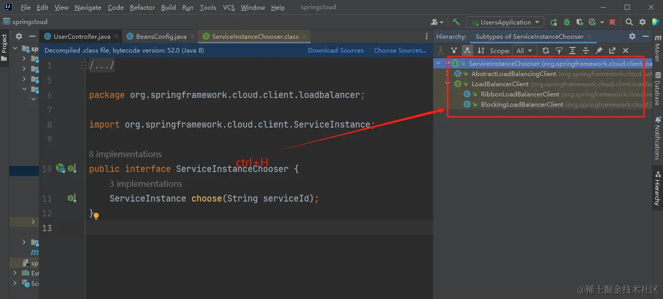This screenshot has height=299, width=663.
Task: Expand folded comment block on line 1
Action: [x=85, y=65]
